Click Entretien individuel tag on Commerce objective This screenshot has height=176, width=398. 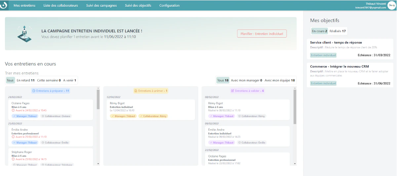[x=323, y=83]
